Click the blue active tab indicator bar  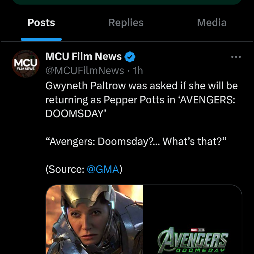tap(41, 40)
